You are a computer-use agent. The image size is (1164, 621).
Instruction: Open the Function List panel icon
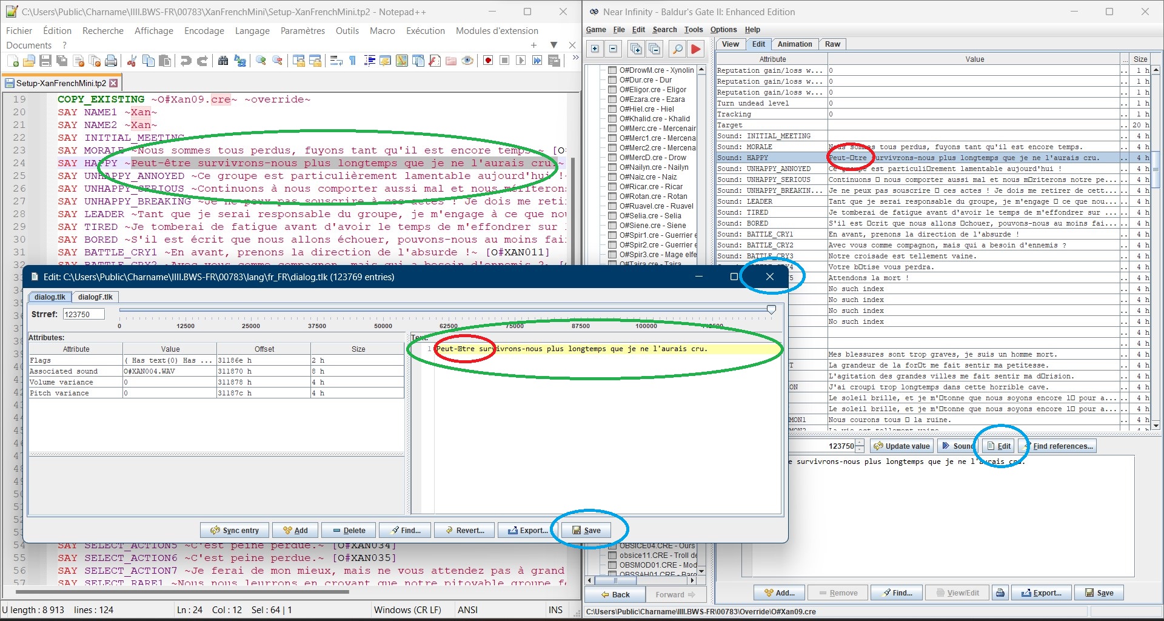(x=434, y=61)
